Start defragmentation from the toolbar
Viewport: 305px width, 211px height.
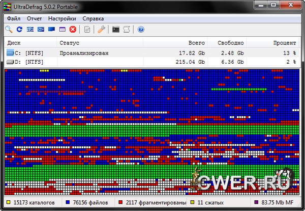[30, 30]
